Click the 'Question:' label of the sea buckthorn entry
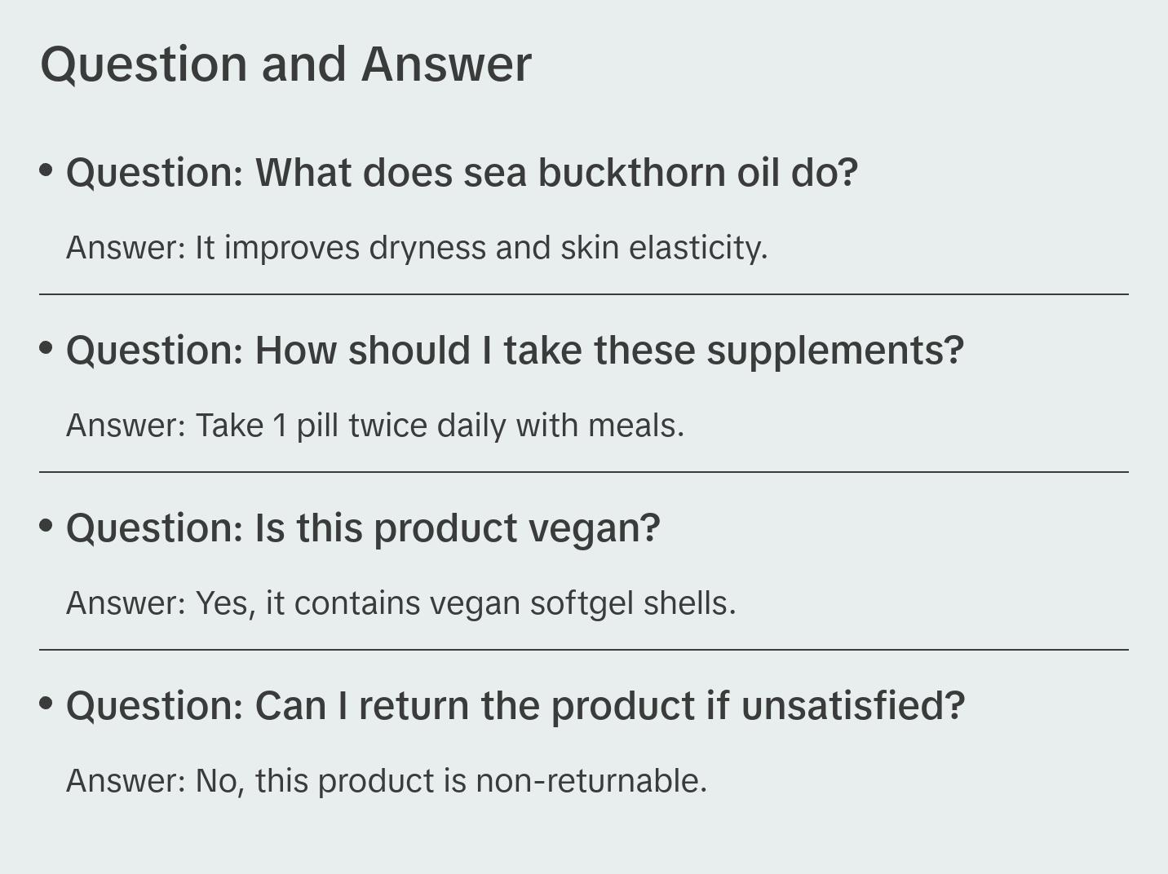1168x874 pixels. point(155,173)
